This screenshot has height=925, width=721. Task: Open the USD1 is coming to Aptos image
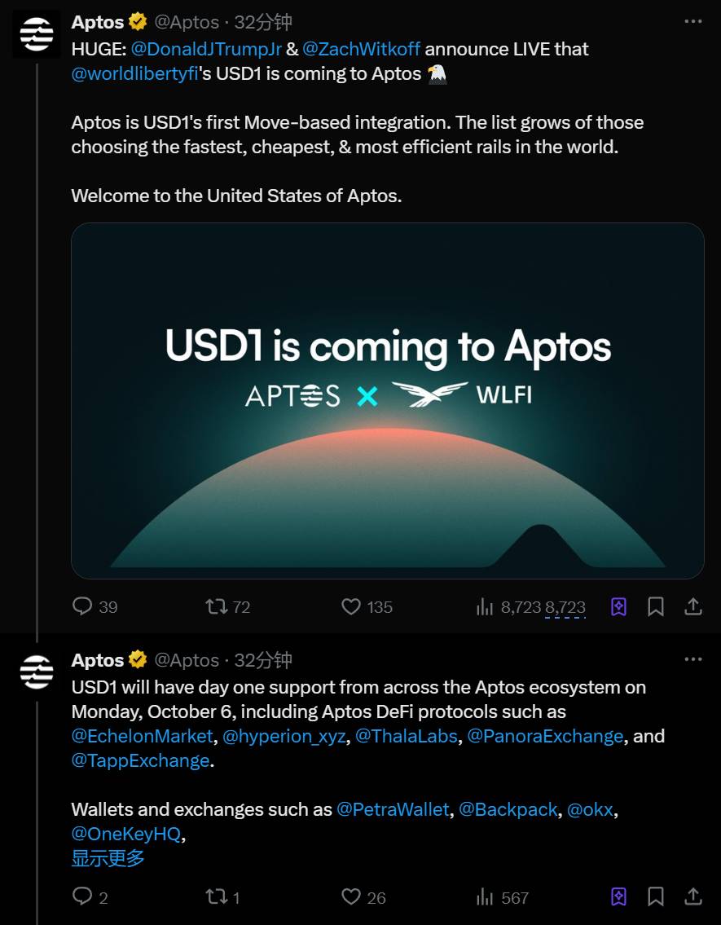coord(387,401)
